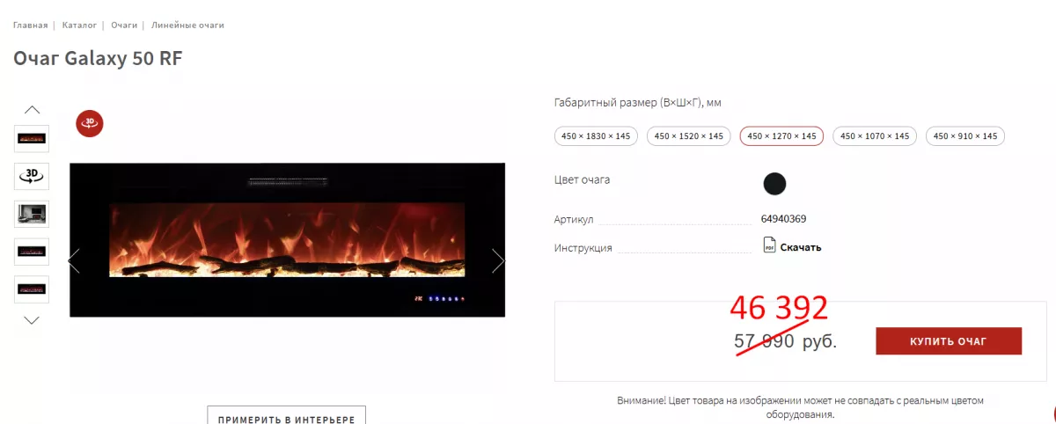The height and width of the screenshot is (424, 1056).
Task: Select size 450 × 1520 × 145
Action: point(689,136)
